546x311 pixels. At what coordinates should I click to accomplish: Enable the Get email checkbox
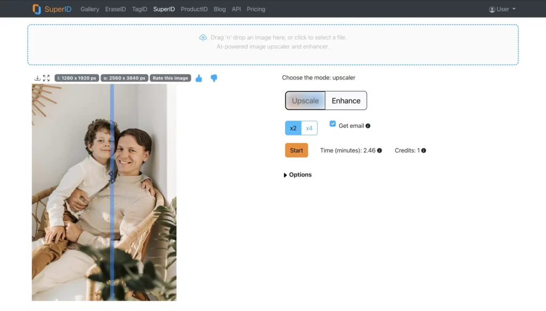click(x=333, y=123)
